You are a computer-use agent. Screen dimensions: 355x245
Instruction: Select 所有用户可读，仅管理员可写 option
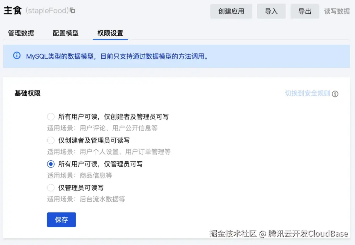(x=51, y=164)
